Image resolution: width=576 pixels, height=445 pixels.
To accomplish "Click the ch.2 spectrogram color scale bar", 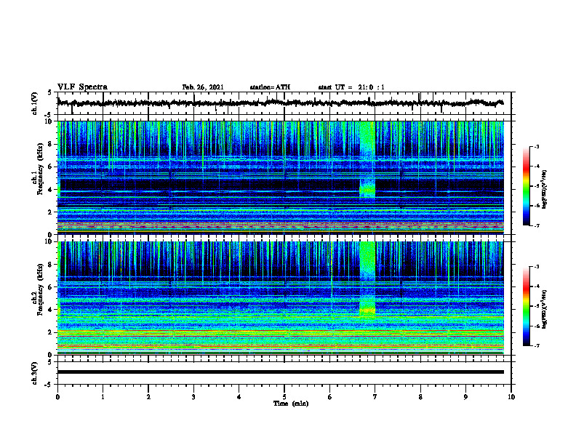I will pyautogui.click(x=527, y=306).
